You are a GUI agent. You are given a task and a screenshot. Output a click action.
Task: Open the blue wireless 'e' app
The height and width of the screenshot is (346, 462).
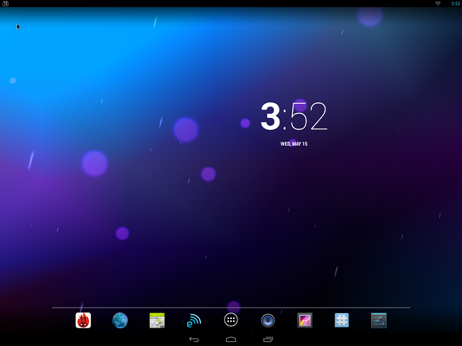(194, 320)
